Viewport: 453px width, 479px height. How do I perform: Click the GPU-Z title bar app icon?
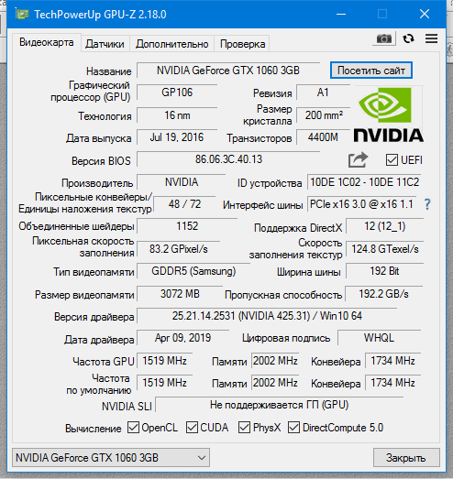[22, 15]
